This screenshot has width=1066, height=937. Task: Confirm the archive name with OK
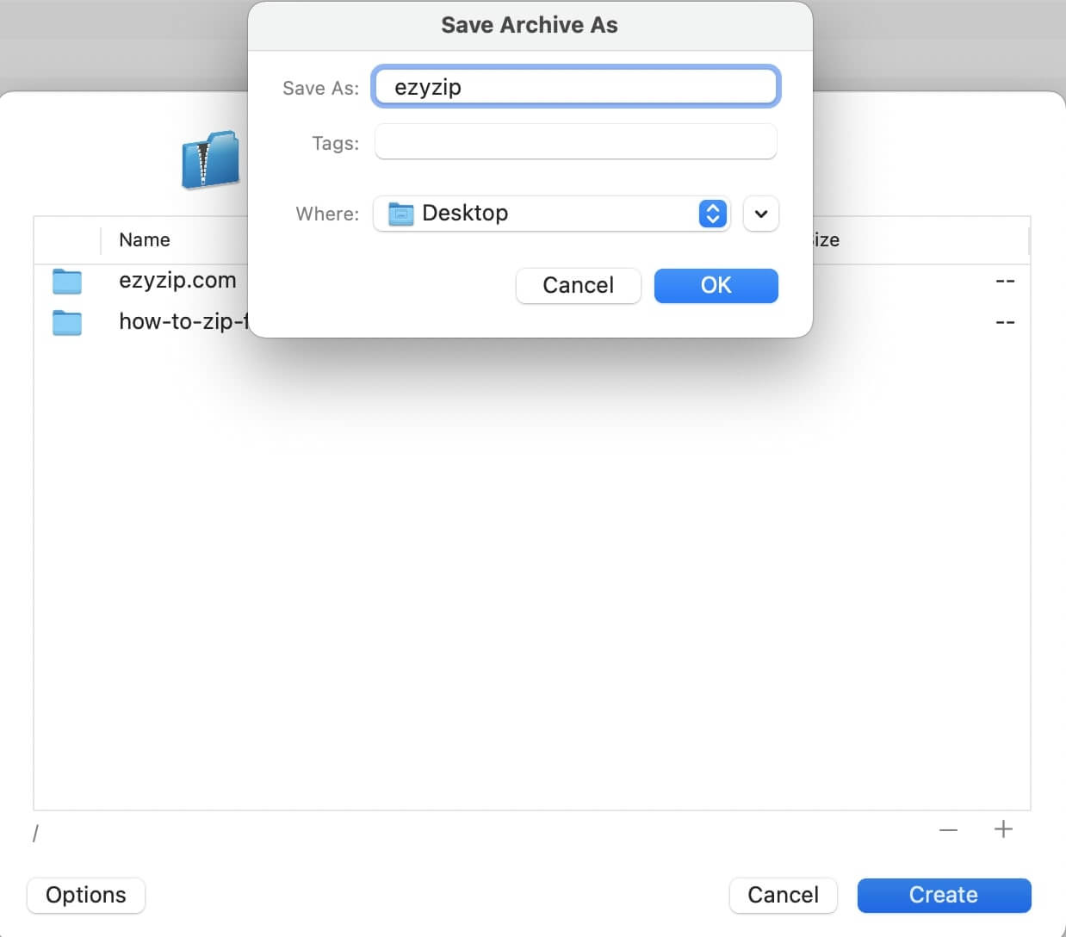(x=716, y=285)
